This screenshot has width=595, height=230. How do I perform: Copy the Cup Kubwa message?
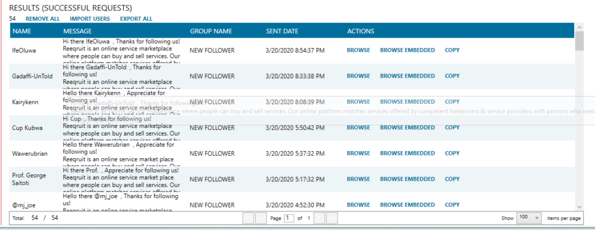tap(452, 127)
